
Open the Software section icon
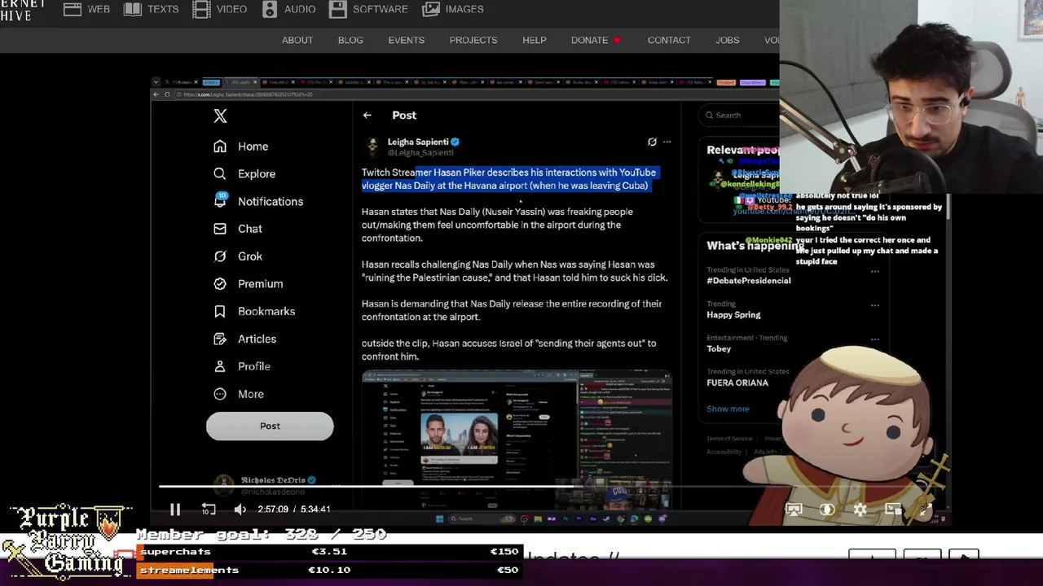(338, 9)
